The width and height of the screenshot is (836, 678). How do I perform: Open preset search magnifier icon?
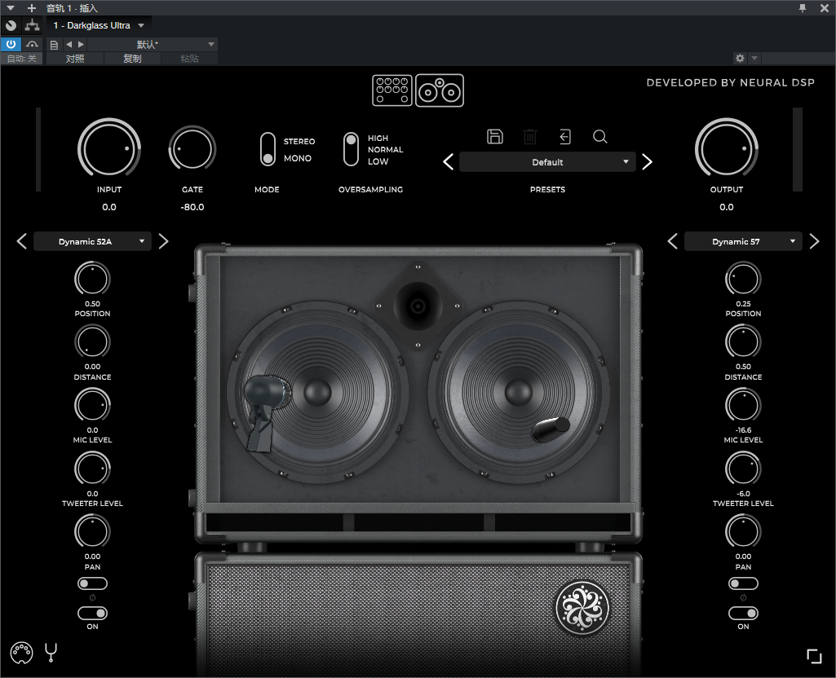click(x=599, y=137)
